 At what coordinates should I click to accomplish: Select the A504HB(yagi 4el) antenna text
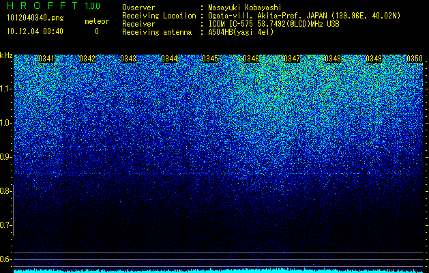241,32
